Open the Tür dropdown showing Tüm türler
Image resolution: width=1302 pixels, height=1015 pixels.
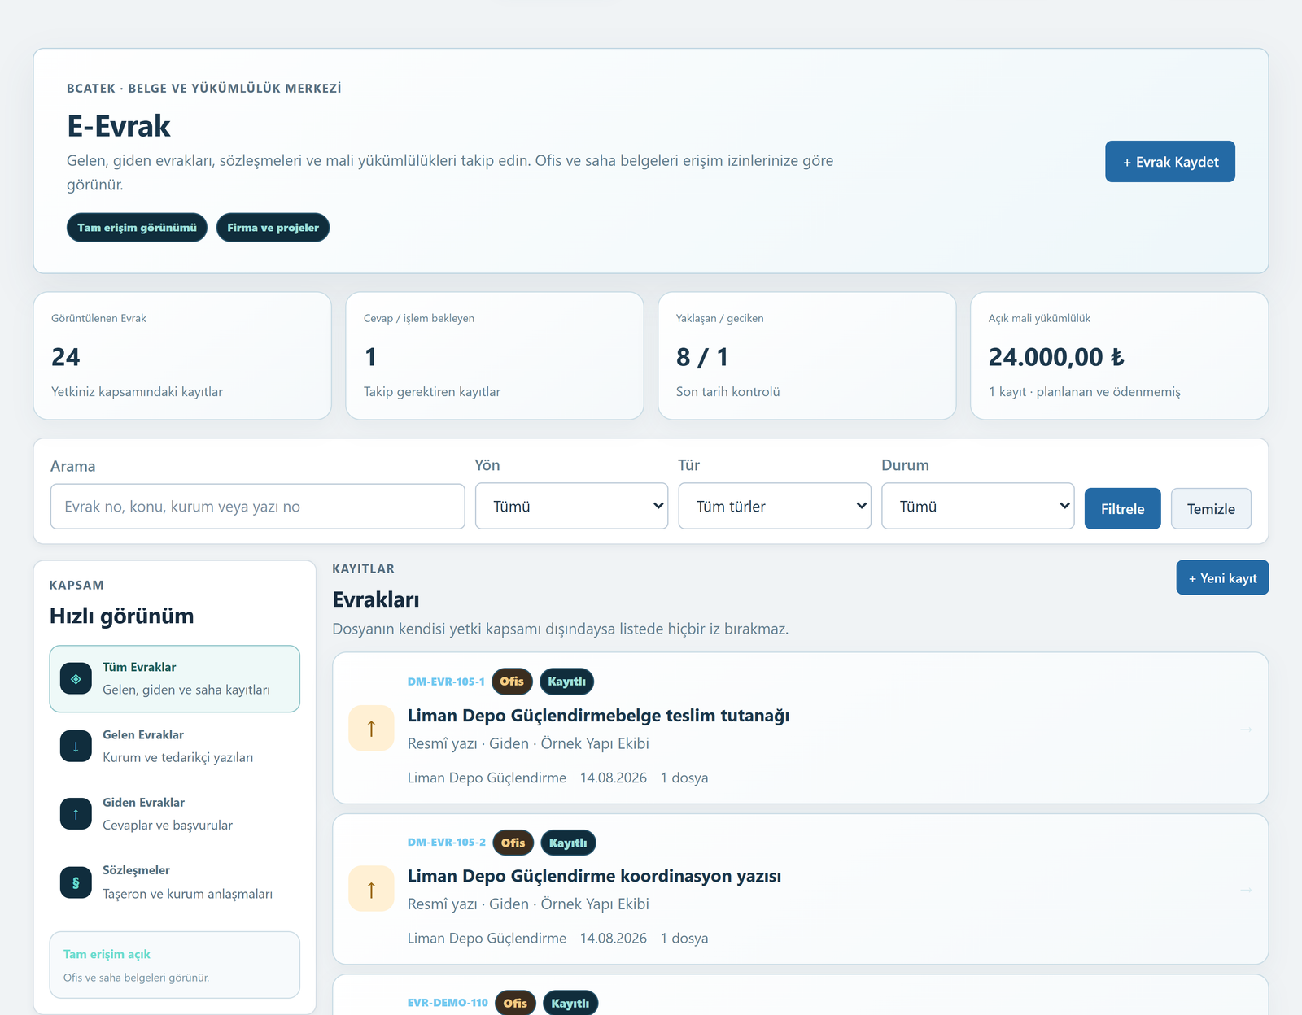coord(775,506)
